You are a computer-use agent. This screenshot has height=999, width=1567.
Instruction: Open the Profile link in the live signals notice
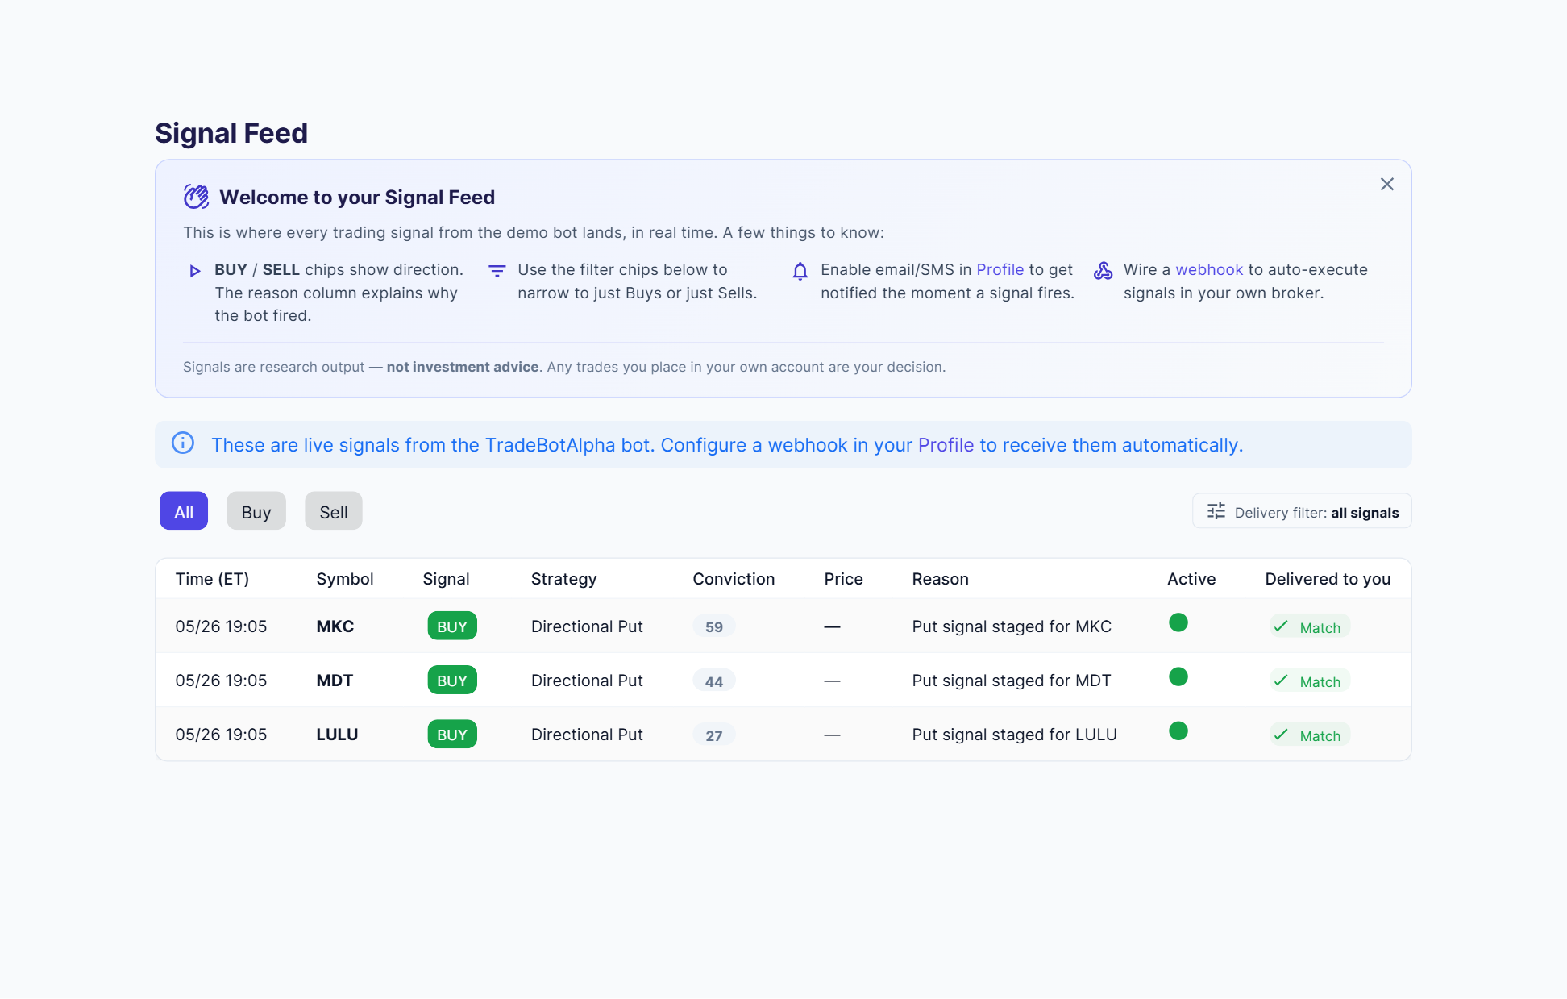(946, 445)
